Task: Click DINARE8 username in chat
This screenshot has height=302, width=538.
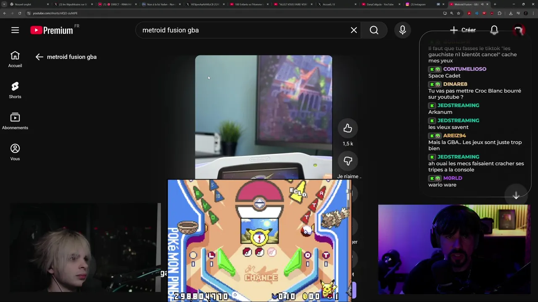Action: tap(455, 84)
